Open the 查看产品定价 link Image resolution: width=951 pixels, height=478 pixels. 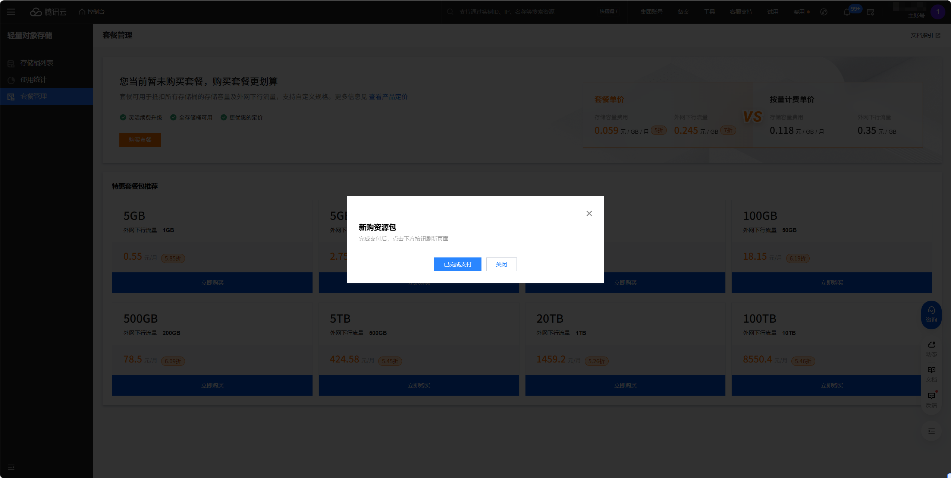[x=388, y=97]
